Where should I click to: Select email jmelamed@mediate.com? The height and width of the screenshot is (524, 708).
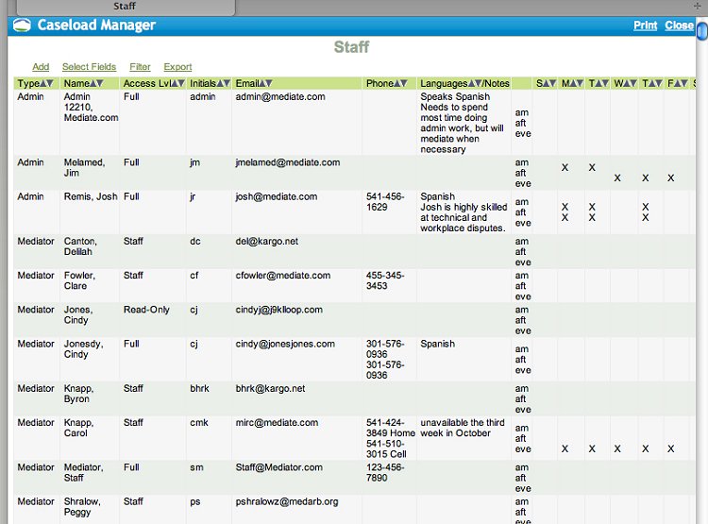pos(288,162)
